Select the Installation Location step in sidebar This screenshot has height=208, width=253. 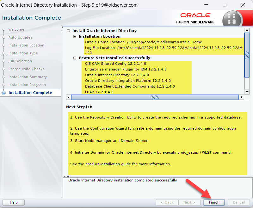[26, 45]
